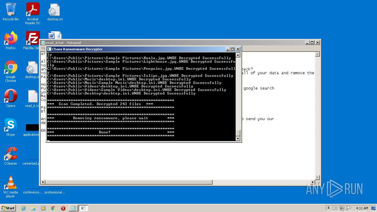
Task: Launch VLC media player shortcut
Action: [x=11, y=187]
